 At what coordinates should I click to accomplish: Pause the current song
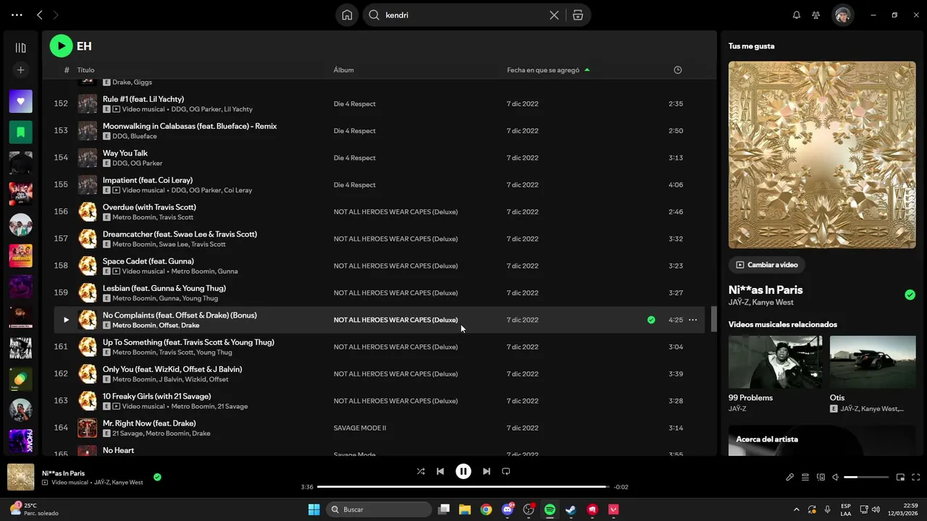463,471
